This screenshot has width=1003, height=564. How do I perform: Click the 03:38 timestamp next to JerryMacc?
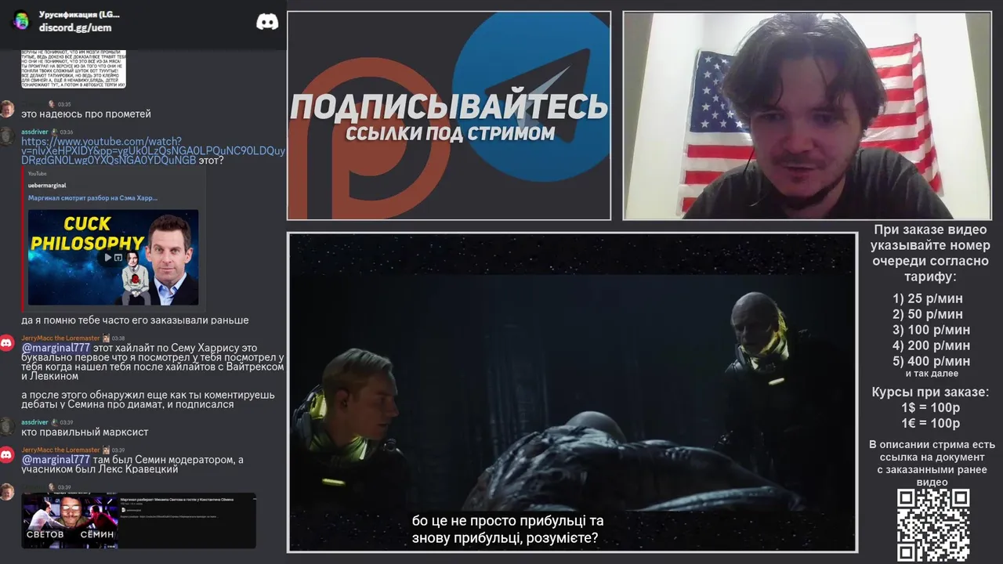(x=118, y=338)
